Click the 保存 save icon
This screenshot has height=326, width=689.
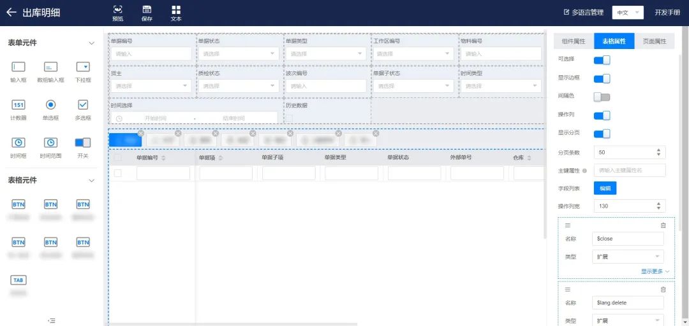[147, 10]
